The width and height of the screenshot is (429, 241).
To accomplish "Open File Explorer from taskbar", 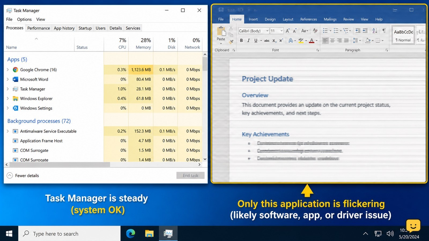I will pyautogui.click(x=149, y=234).
